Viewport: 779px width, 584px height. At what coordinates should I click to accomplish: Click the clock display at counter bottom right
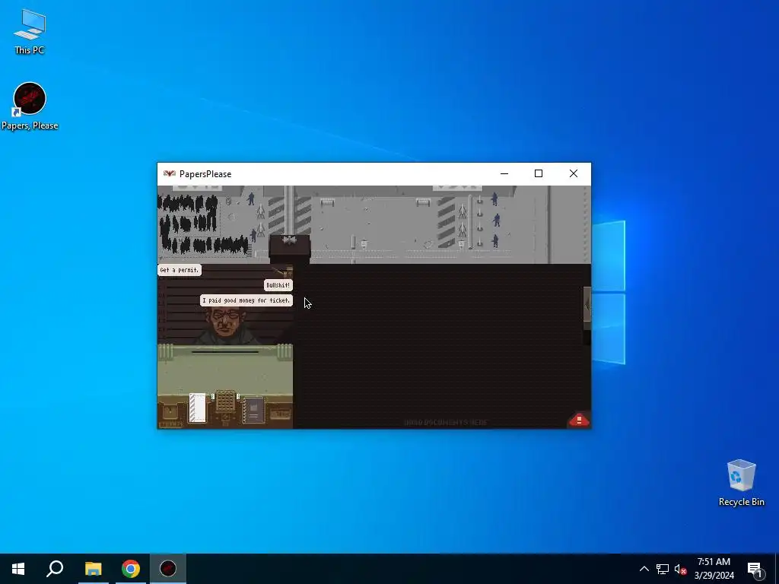(x=280, y=413)
